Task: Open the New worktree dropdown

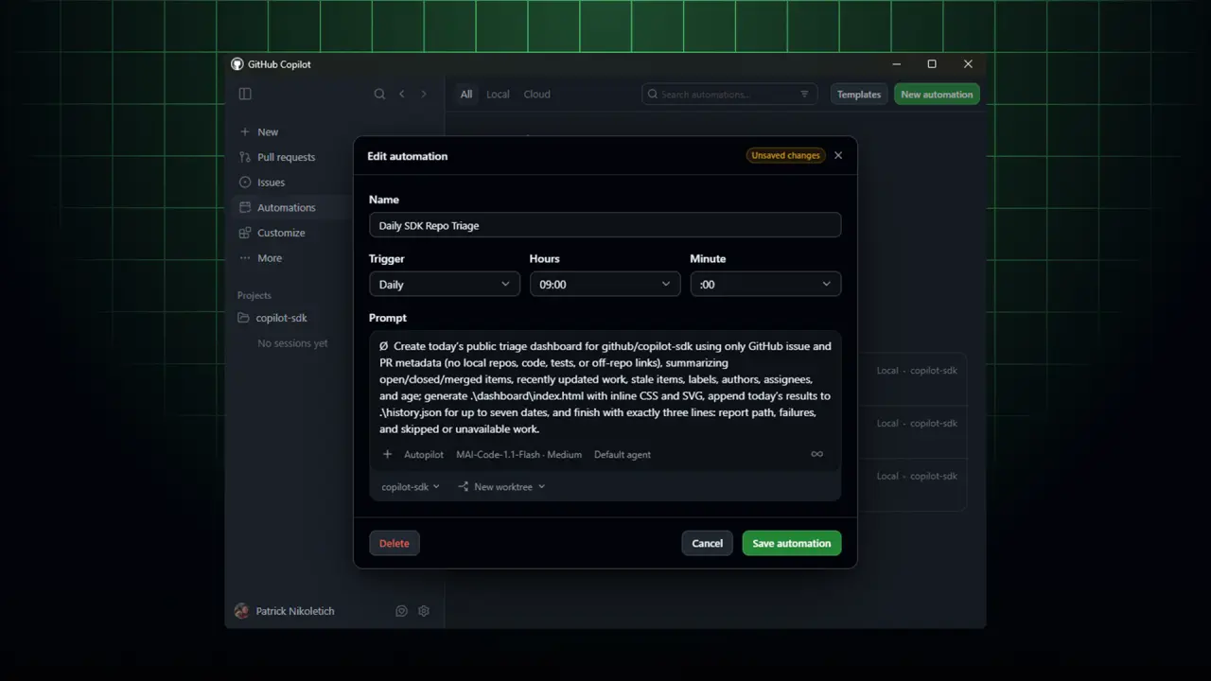Action: pos(501,486)
